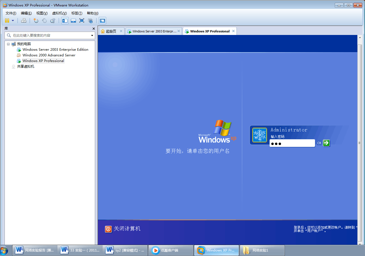The width and height of the screenshot is (365, 256).
Task: Open the snapshot manager wrench-clock icon
Action: click(x=53, y=21)
